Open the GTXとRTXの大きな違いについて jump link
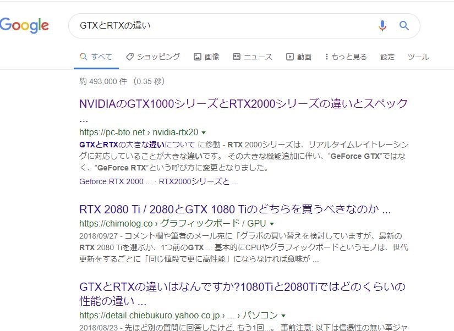 point(137,145)
